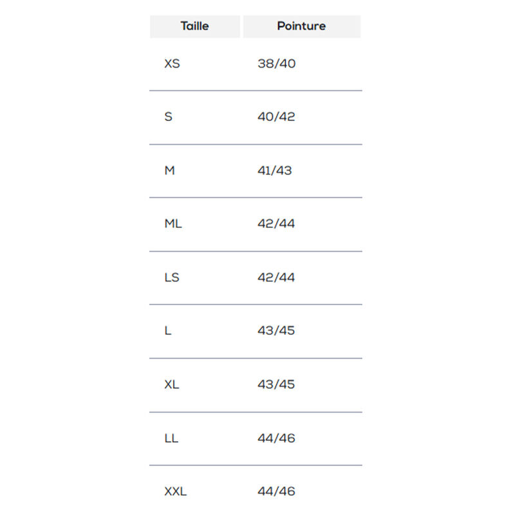The image size is (515, 515).
Task: Click the 44/46 value in LL row
Action: (x=276, y=438)
